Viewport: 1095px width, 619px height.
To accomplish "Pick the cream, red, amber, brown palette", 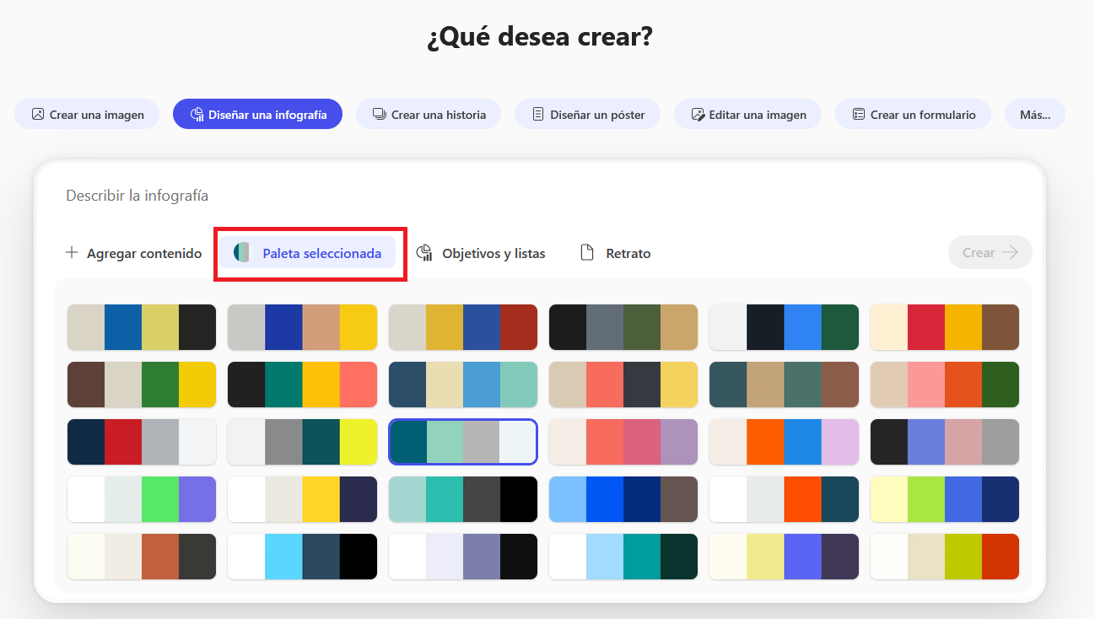I will 945,327.
